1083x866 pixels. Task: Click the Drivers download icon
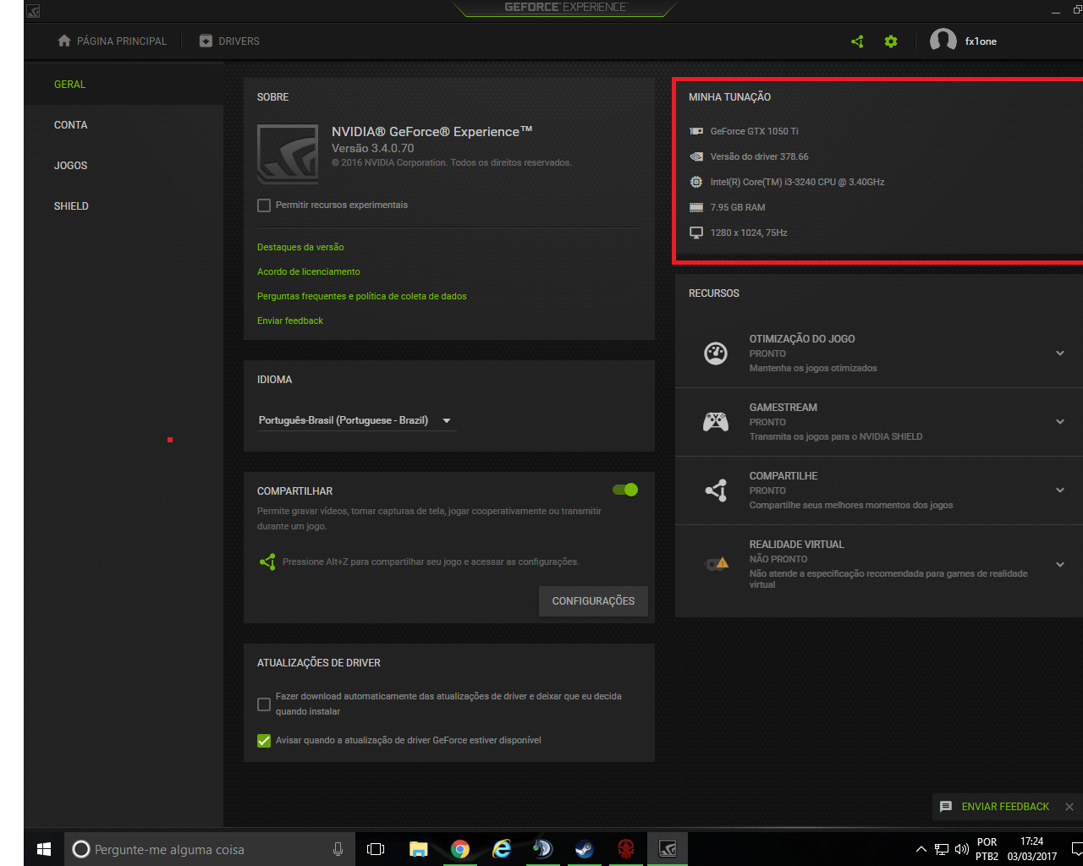[206, 41]
